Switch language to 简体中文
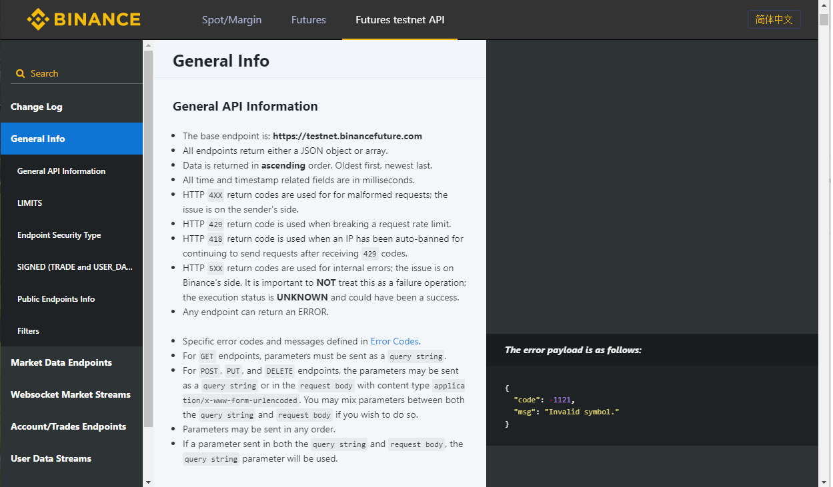 pos(774,19)
